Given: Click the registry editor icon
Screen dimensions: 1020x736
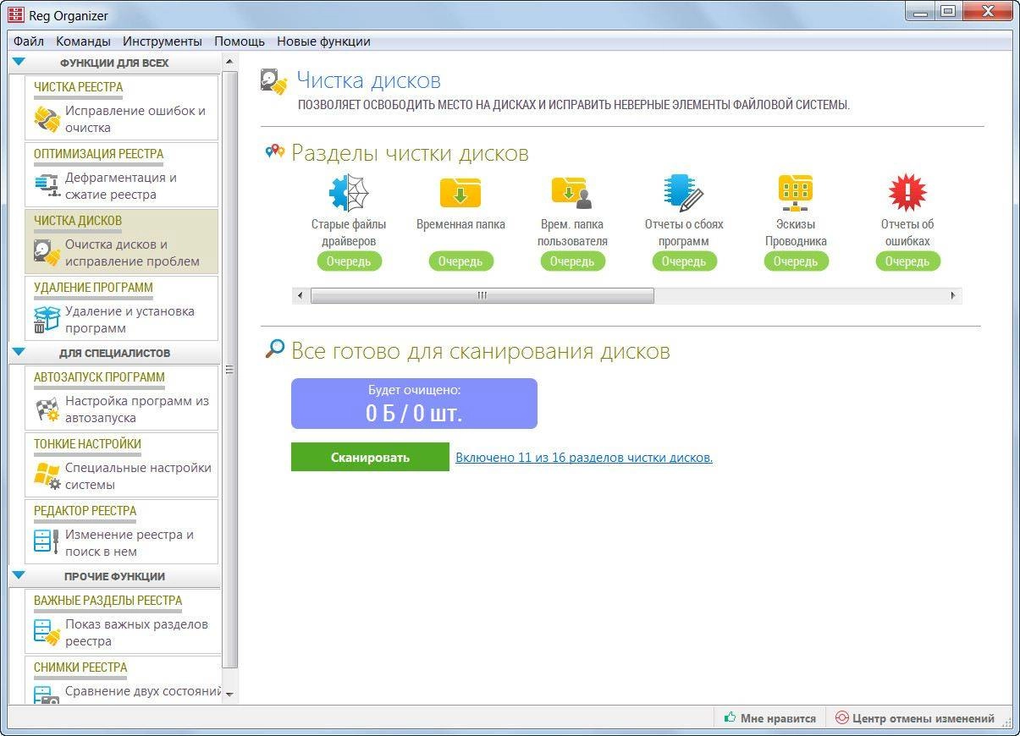Looking at the screenshot, I should click(47, 541).
